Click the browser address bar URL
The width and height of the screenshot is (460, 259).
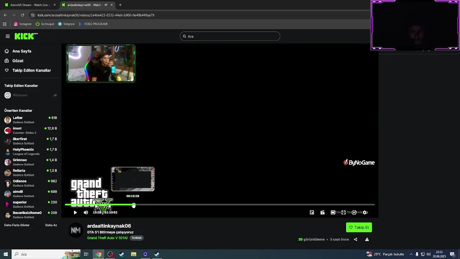pyautogui.click(x=96, y=15)
